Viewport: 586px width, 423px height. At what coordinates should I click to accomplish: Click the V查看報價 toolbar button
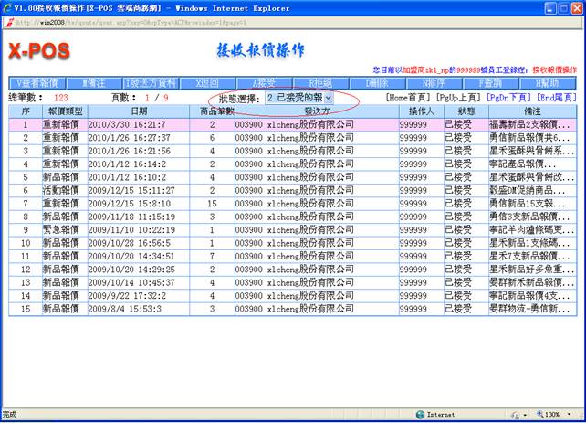point(38,82)
